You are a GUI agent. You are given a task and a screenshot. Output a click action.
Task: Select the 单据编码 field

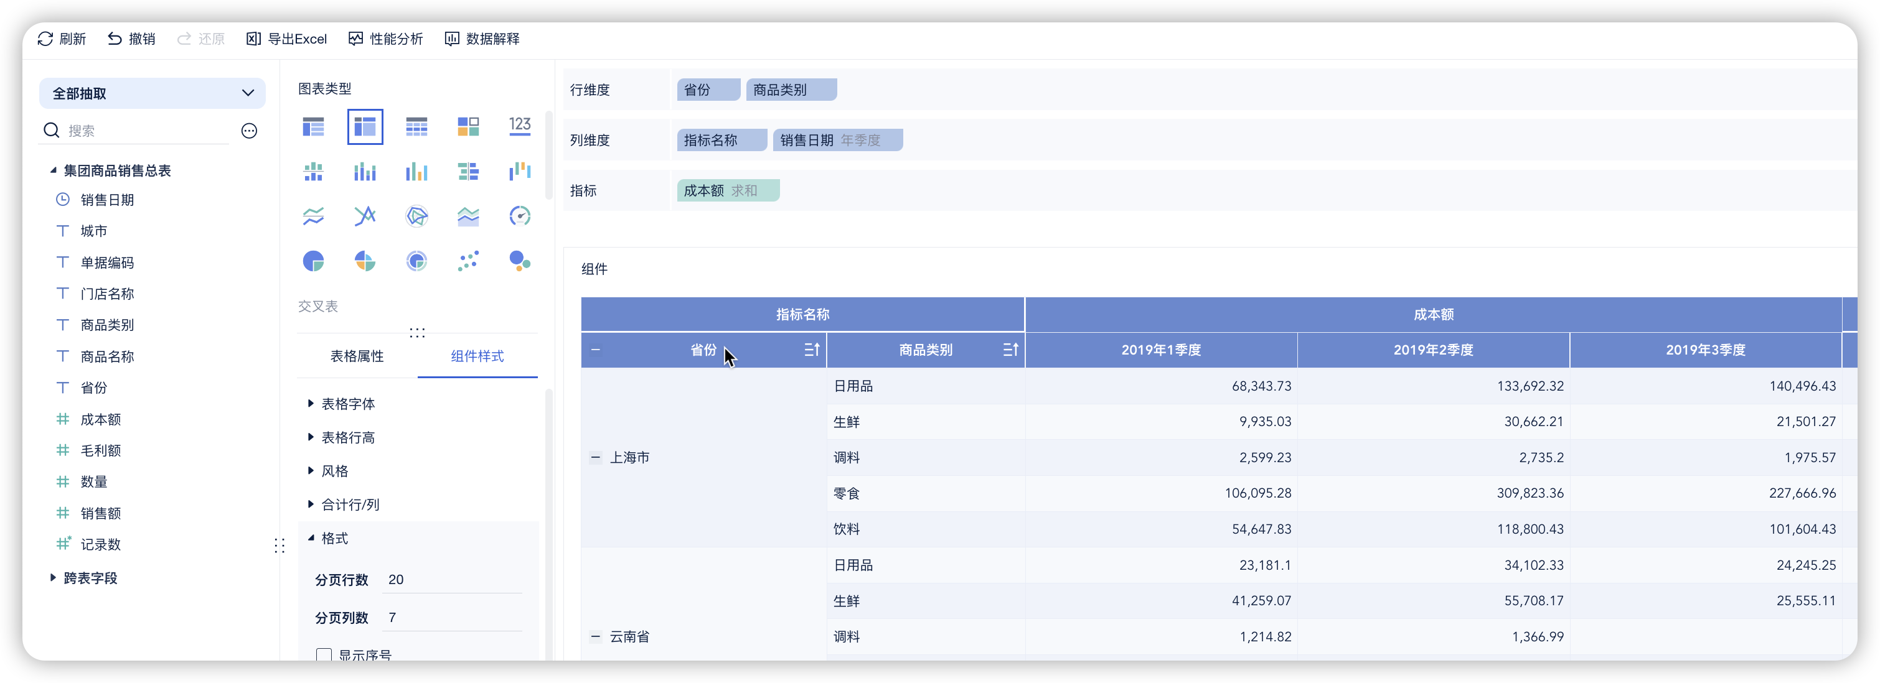point(107,263)
